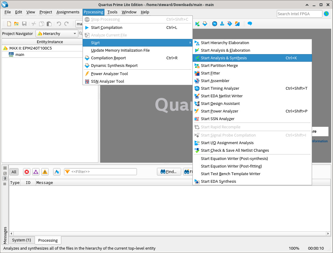Viewport: 333px width, 253px height.
Task: Open the Assignments menu
Action: click(68, 12)
